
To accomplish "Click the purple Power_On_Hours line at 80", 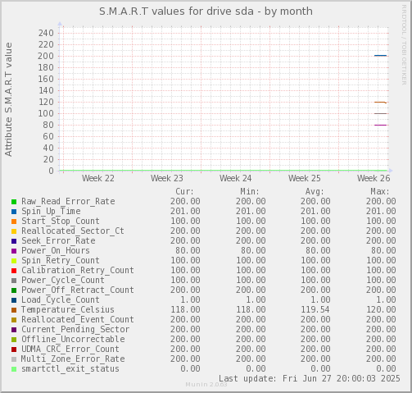I will [x=380, y=125].
